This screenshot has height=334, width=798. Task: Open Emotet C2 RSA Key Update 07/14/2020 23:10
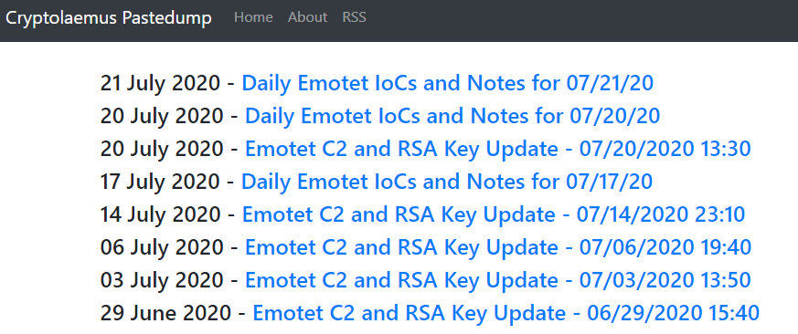[x=494, y=214]
